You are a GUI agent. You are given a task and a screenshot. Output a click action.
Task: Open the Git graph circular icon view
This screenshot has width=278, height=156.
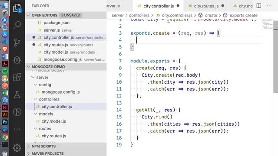(x=17, y=112)
